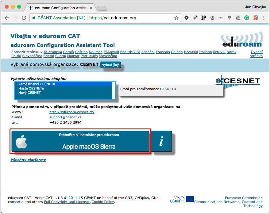Open a new browser tab
270x214 pixels.
pos(102,8)
